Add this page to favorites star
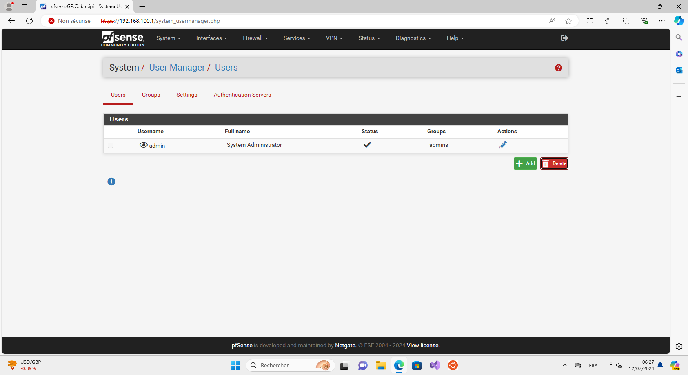This screenshot has width=688, height=375. (568, 21)
